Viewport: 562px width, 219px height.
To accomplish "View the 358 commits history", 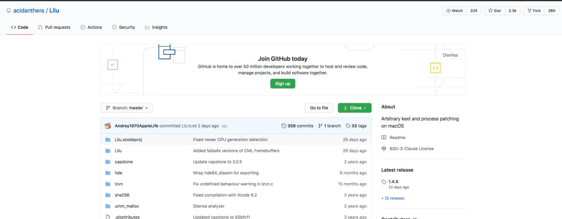I will click(297, 126).
